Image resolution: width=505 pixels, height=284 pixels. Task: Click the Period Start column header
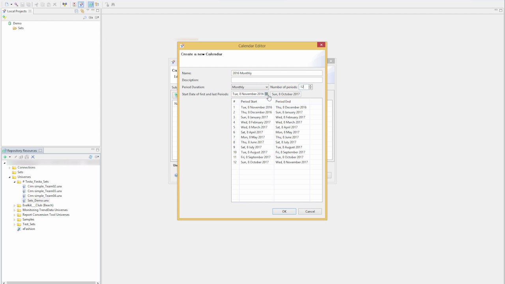[x=256, y=101]
